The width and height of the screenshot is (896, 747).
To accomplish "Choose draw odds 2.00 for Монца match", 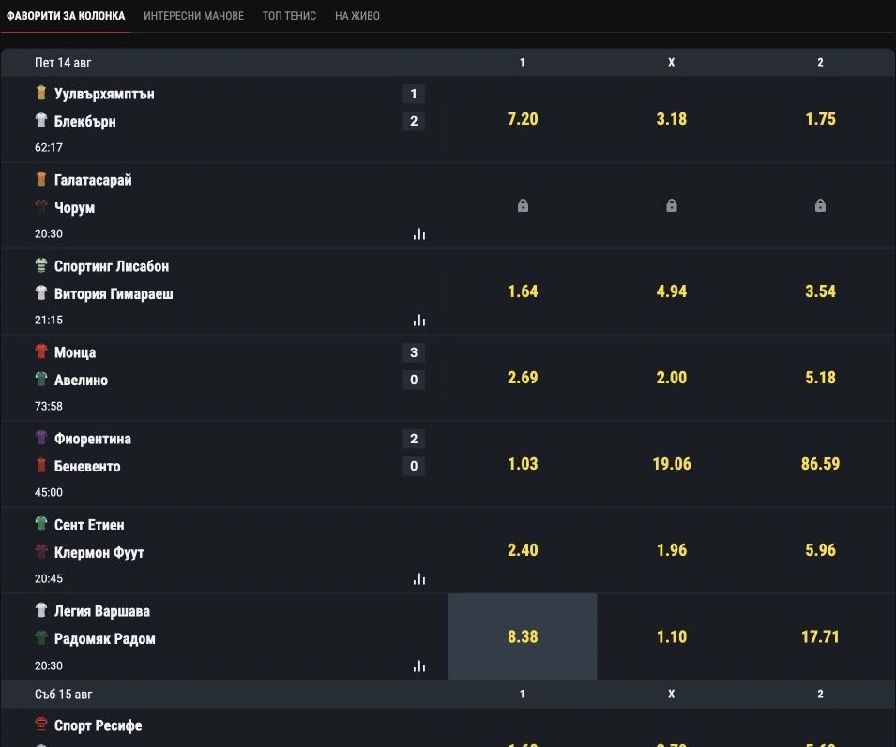I will [672, 378].
